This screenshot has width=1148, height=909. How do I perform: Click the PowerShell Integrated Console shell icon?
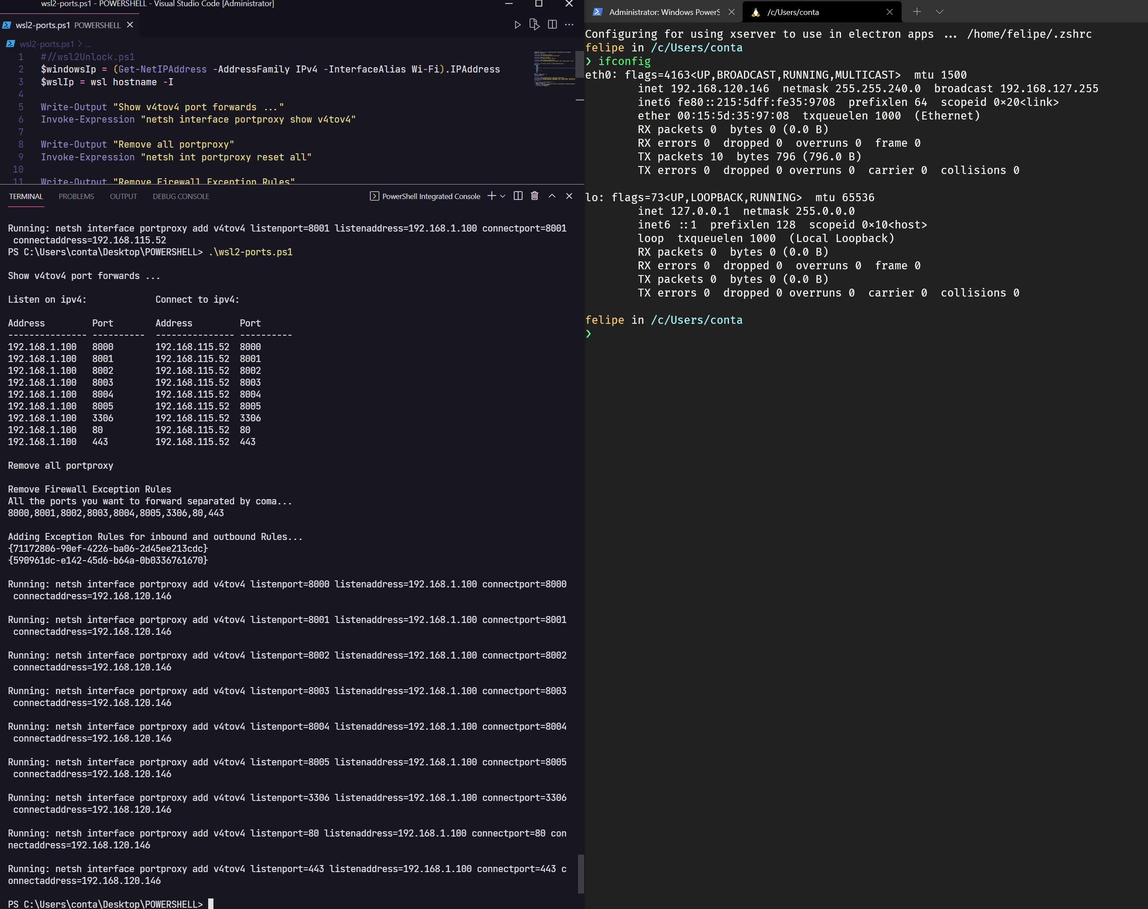coord(374,196)
